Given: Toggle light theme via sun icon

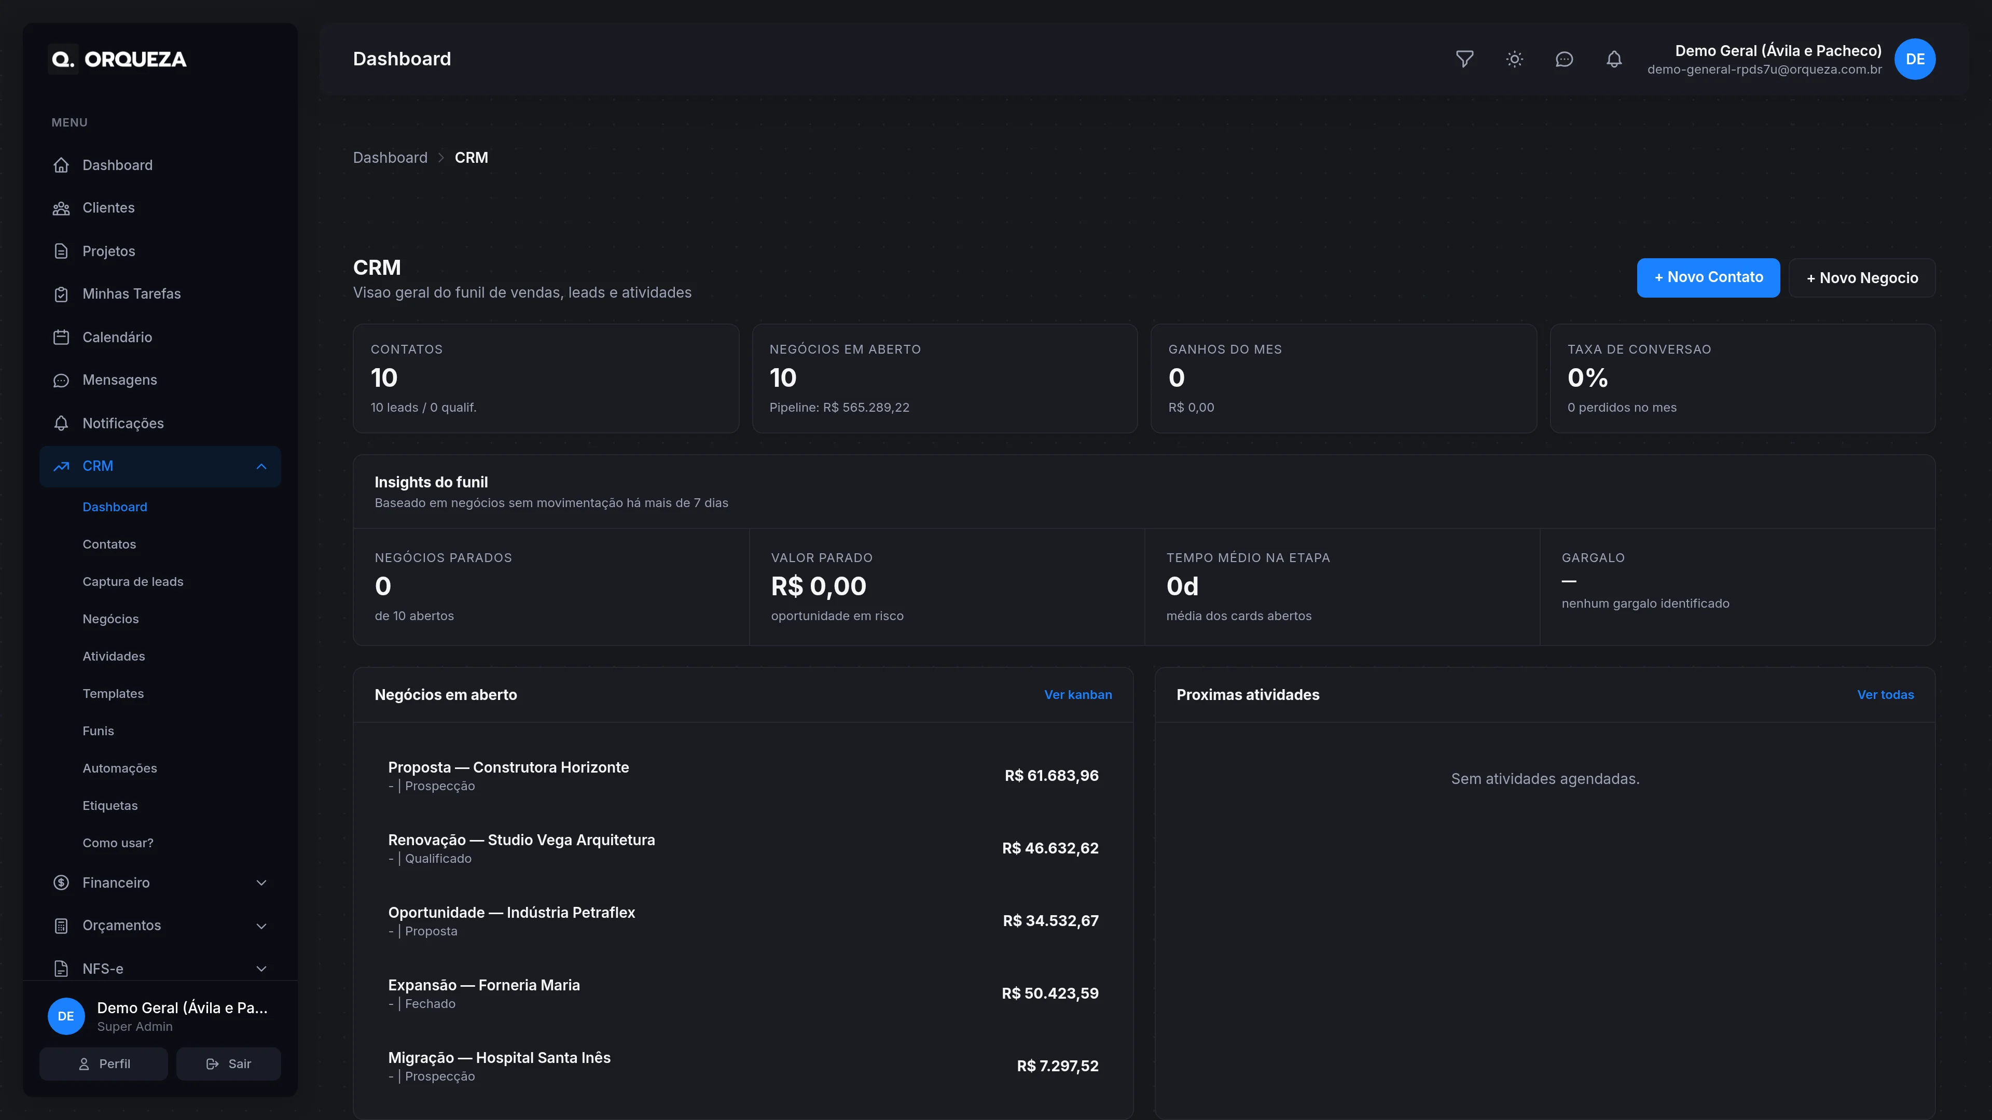Looking at the screenshot, I should pyautogui.click(x=1514, y=59).
